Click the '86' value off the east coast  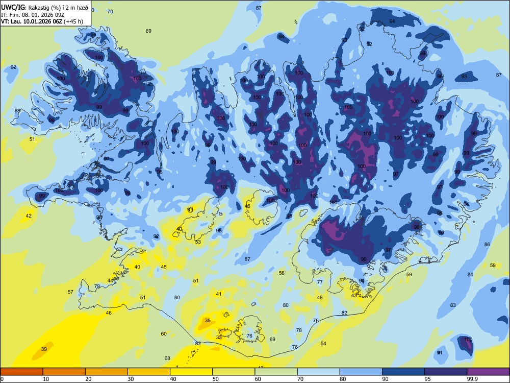pyautogui.click(x=487, y=244)
